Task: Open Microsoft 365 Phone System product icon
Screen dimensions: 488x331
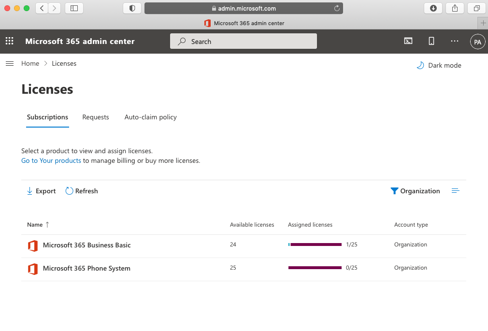Action: click(32, 269)
